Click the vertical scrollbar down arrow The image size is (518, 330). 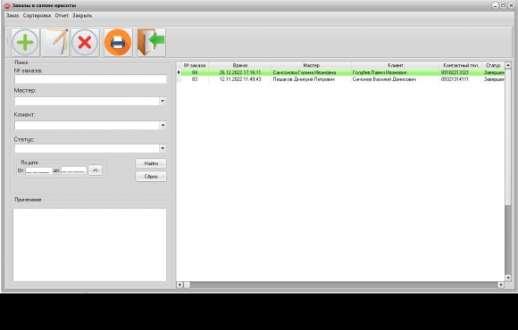(x=508, y=278)
